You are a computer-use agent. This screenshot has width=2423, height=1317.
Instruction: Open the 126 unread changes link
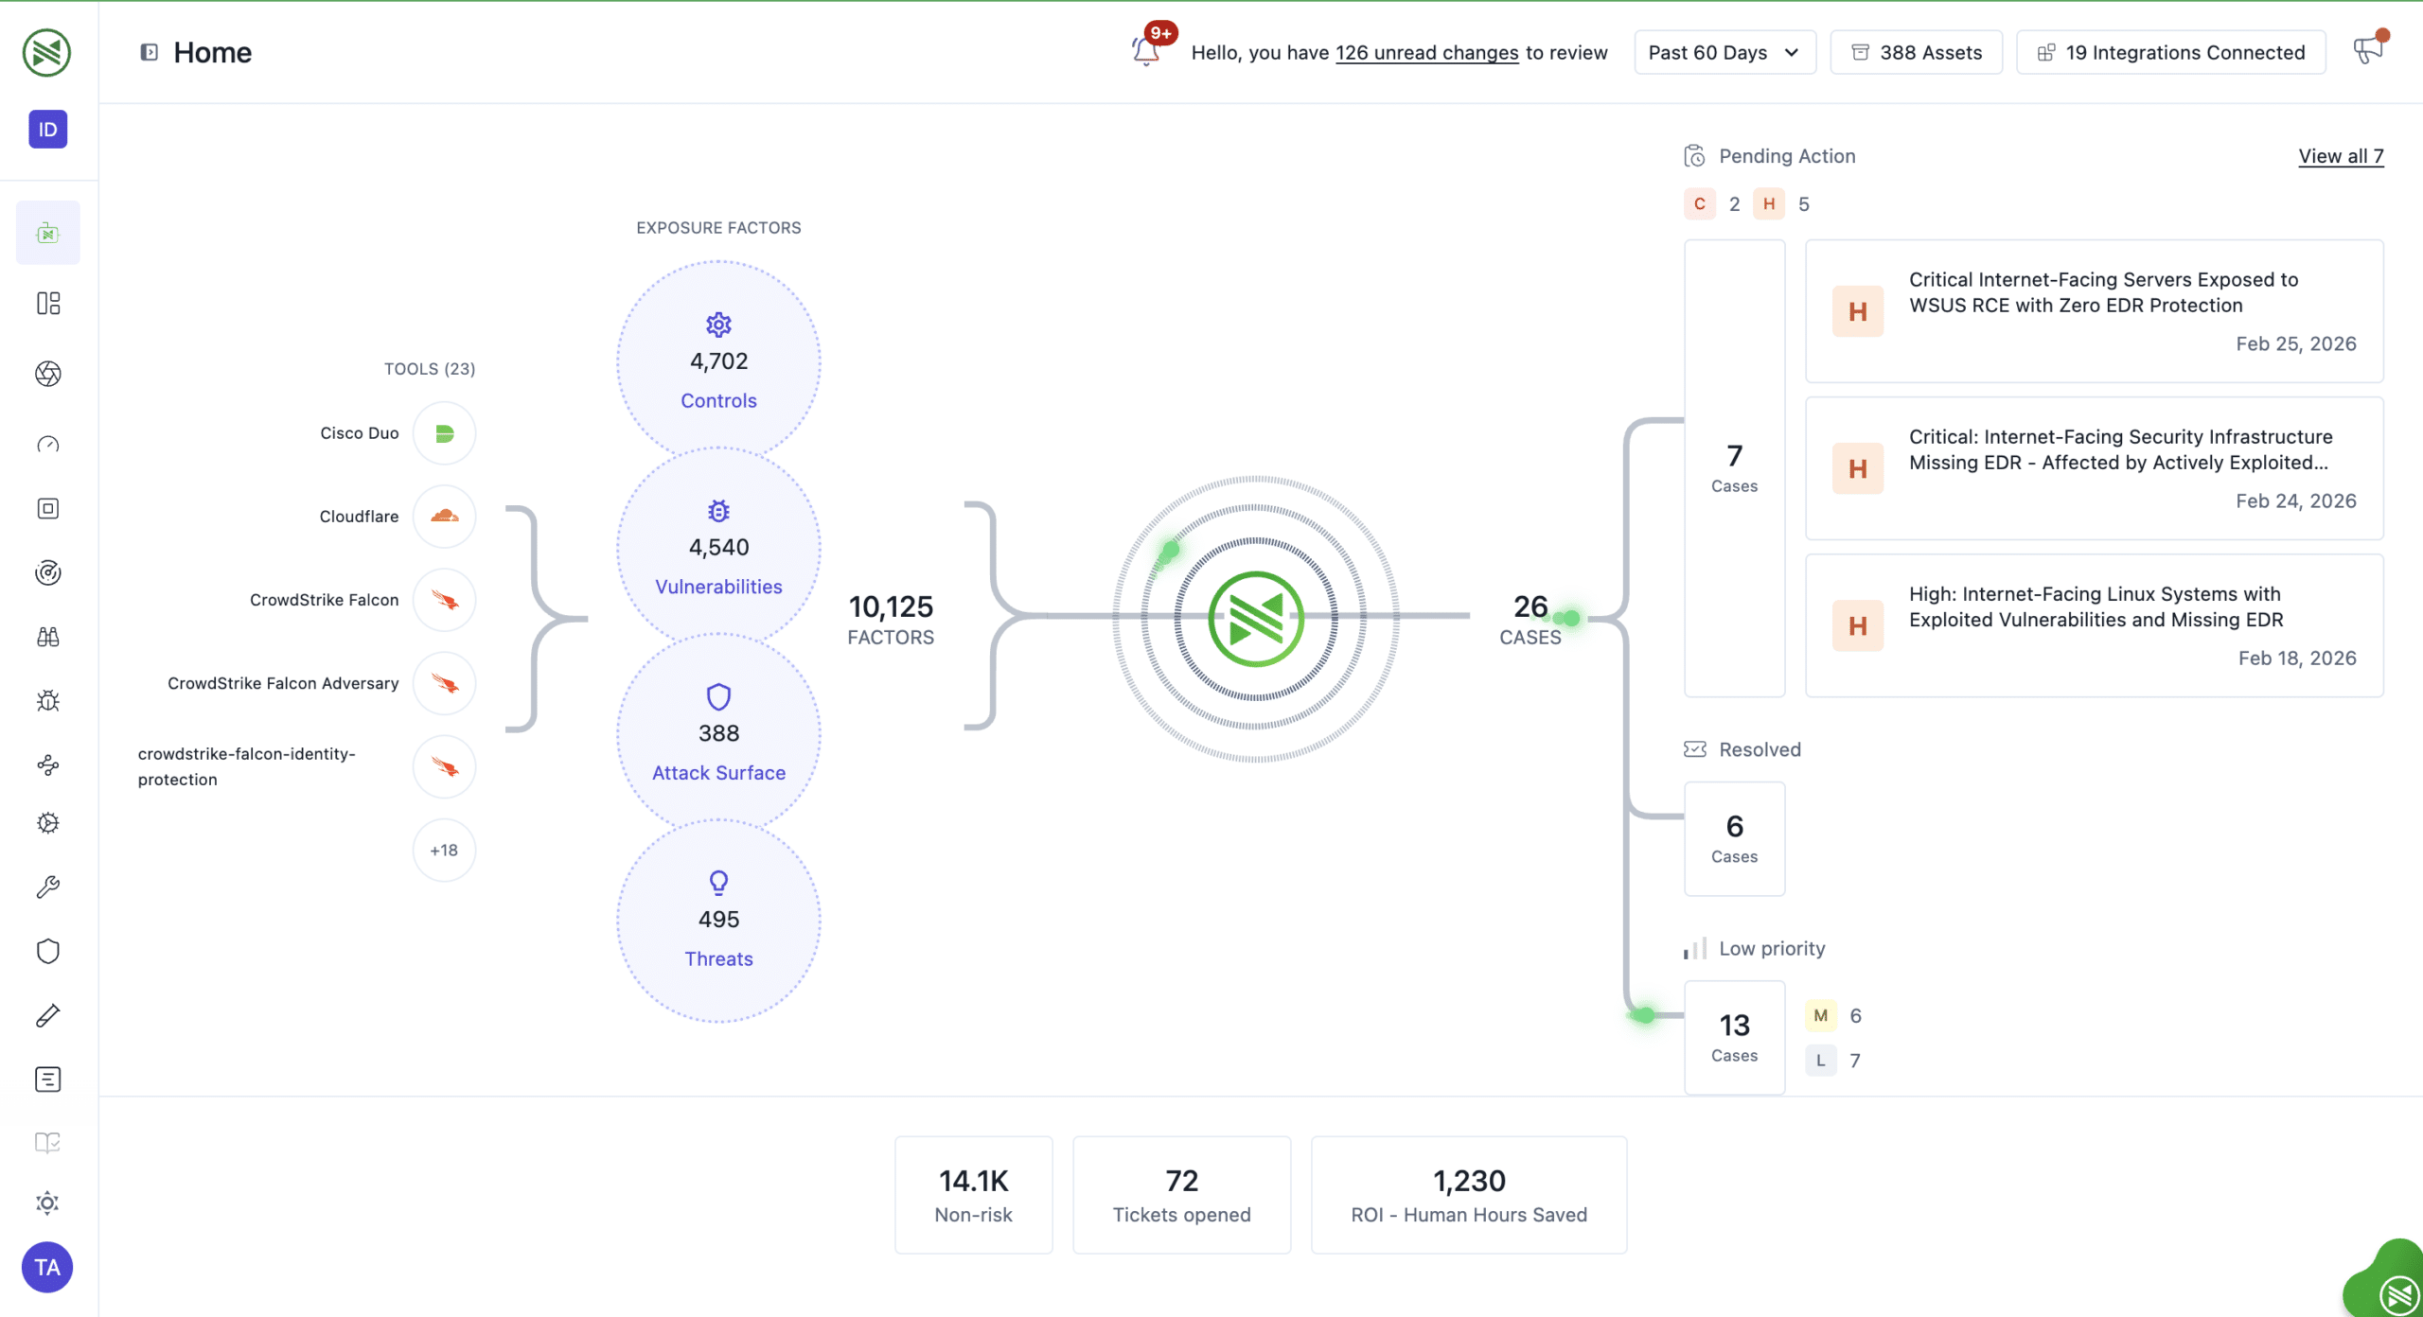pos(1426,53)
